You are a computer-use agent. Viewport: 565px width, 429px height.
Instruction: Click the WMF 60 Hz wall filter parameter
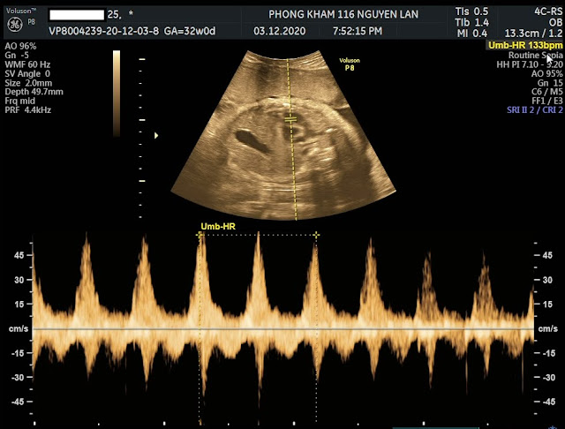click(x=27, y=64)
